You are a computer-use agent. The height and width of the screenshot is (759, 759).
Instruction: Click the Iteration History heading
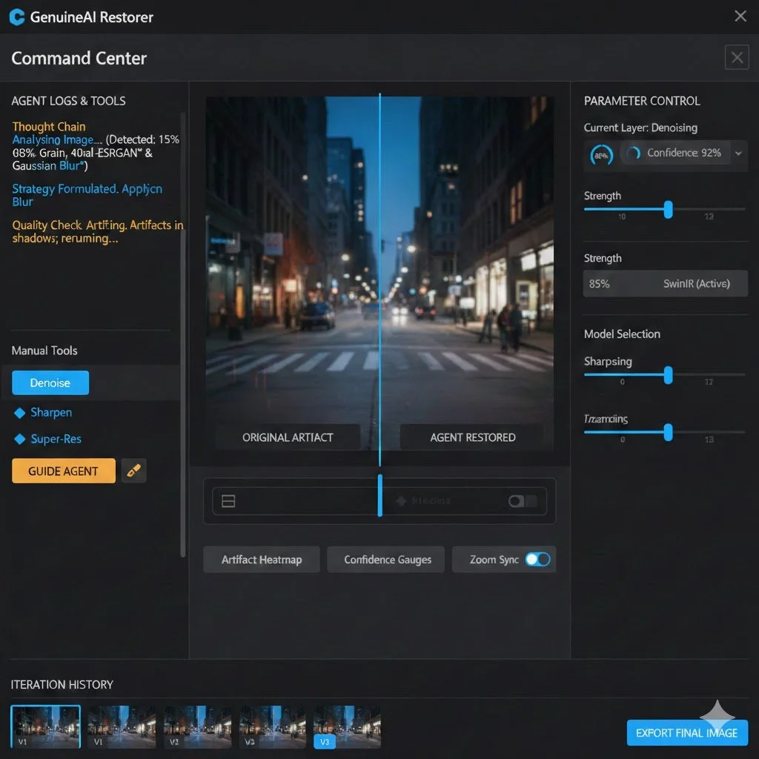point(62,684)
